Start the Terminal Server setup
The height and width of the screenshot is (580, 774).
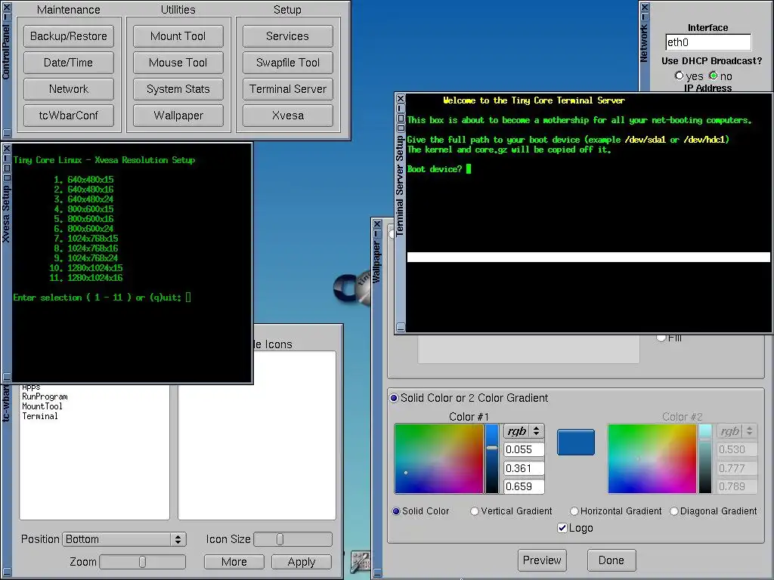click(x=288, y=89)
